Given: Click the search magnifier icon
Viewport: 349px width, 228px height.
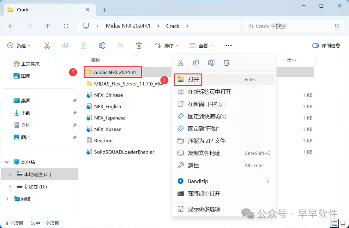Looking at the screenshot, I should [x=337, y=26].
